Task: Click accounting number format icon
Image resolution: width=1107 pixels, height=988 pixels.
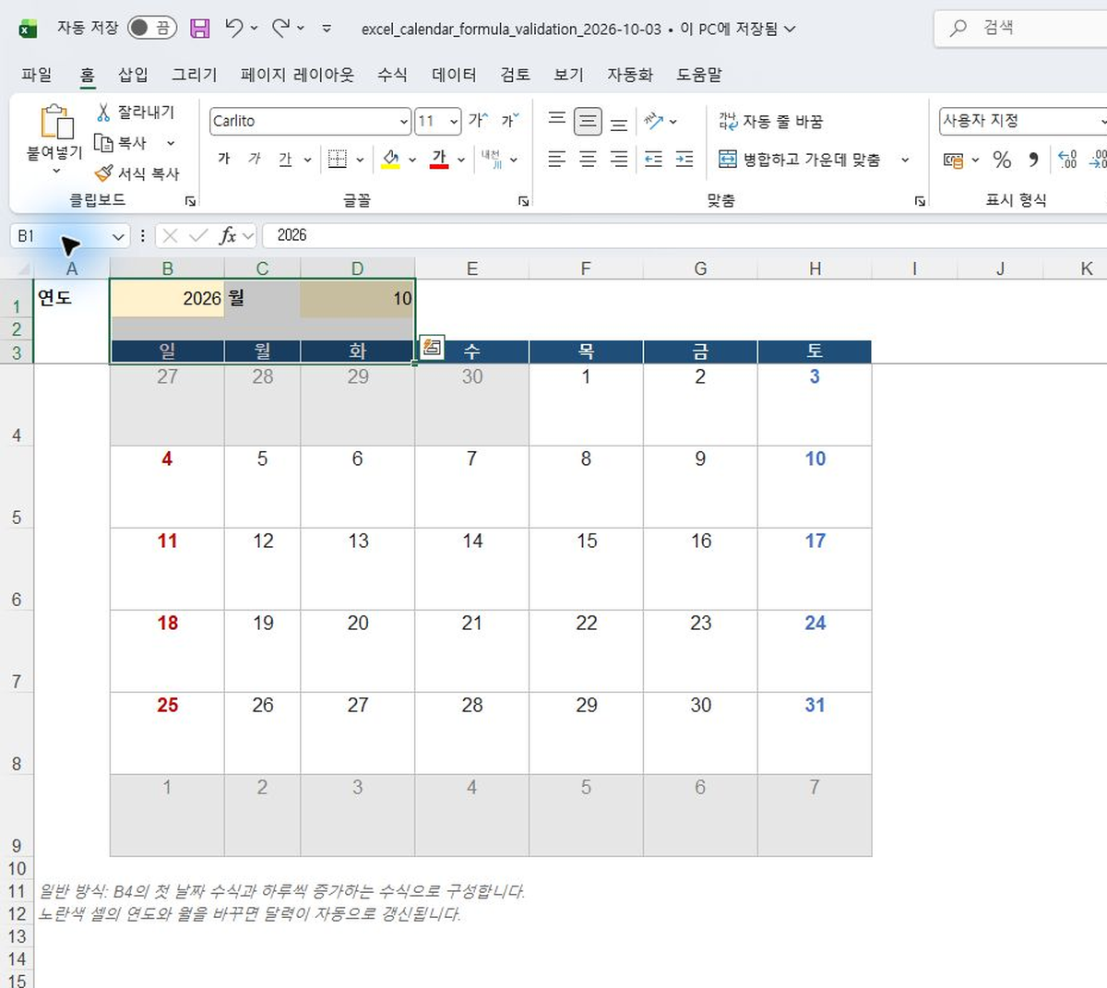Action: [953, 160]
